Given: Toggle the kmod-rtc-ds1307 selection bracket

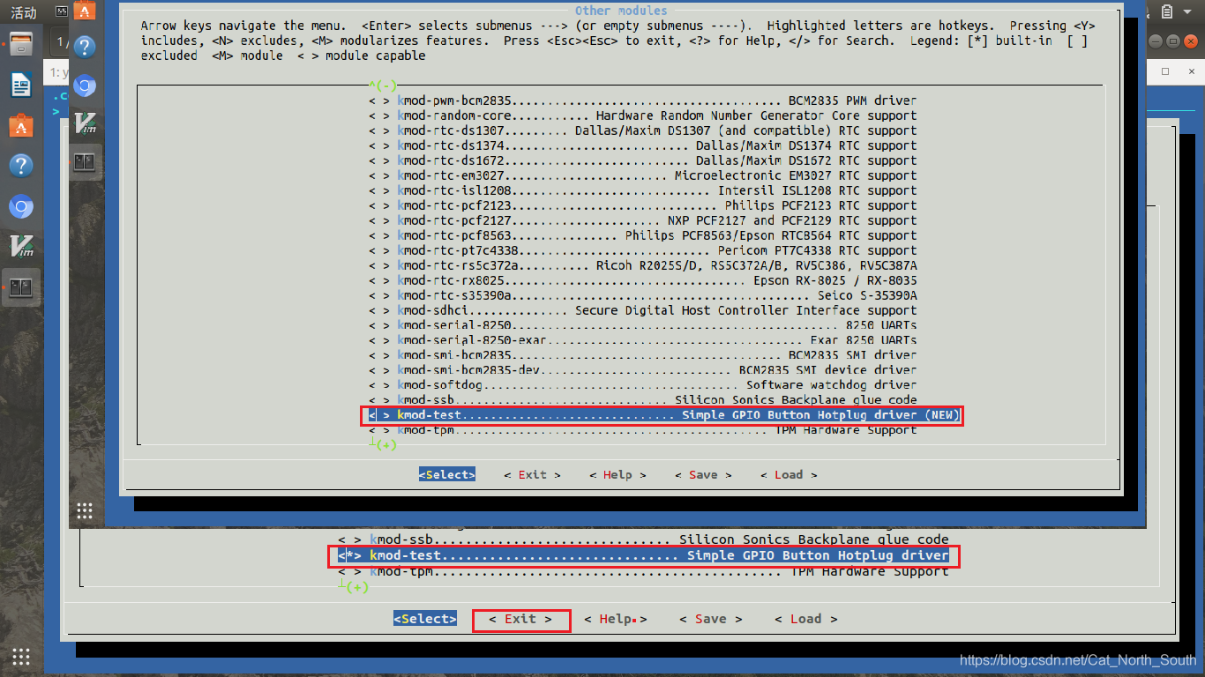Looking at the screenshot, I should (x=379, y=130).
